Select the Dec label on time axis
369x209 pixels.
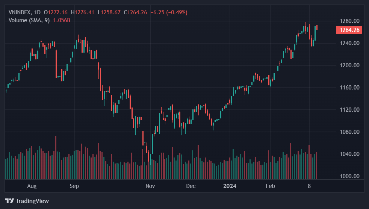click(x=191, y=186)
